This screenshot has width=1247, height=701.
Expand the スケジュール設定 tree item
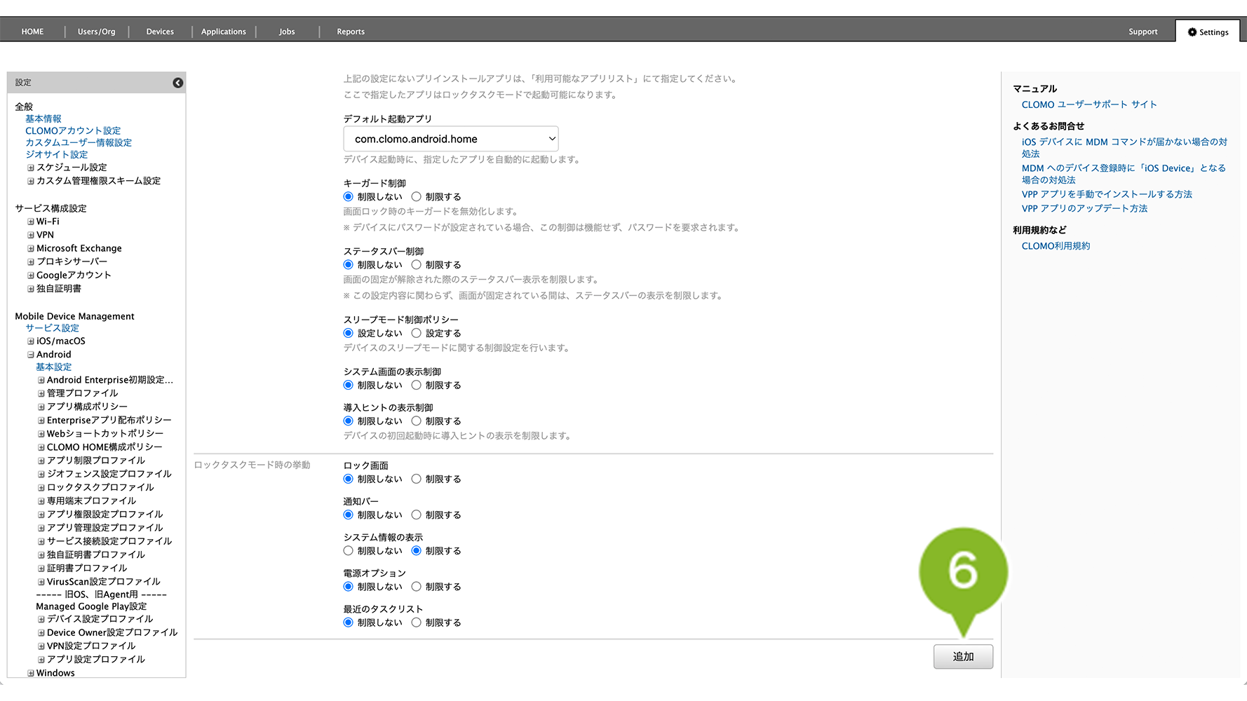point(31,168)
